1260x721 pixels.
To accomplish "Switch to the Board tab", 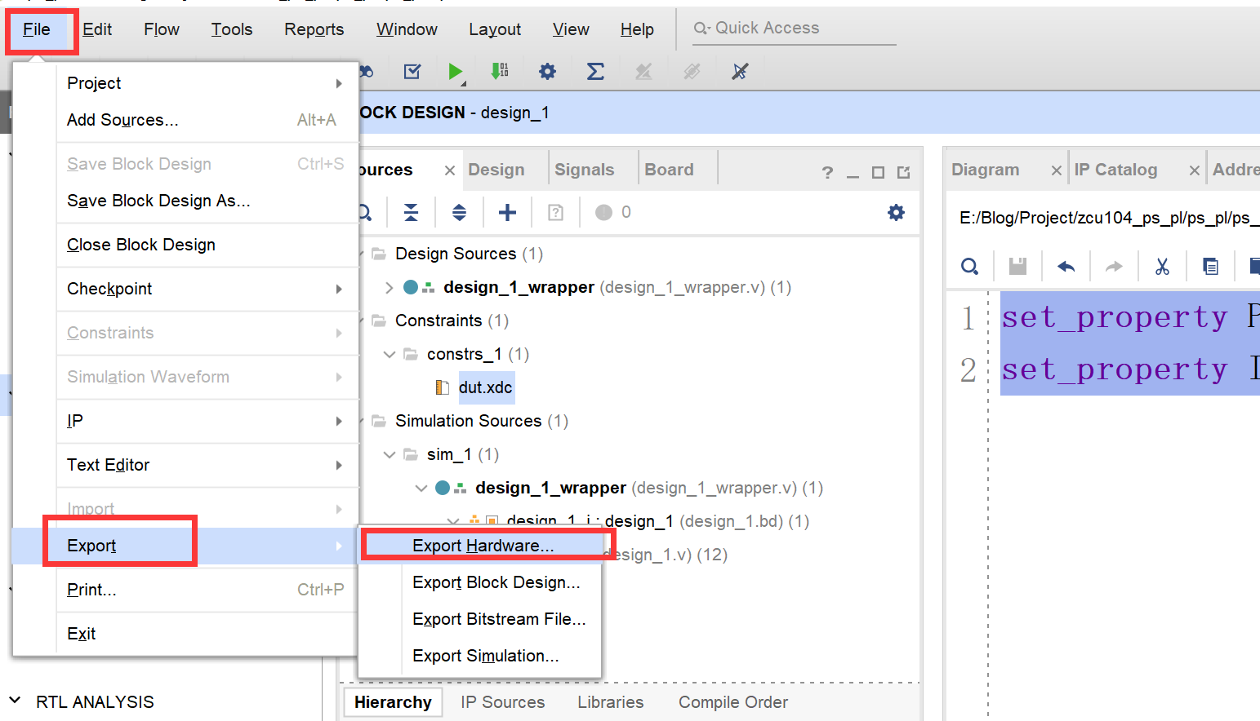I will coord(669,170).
